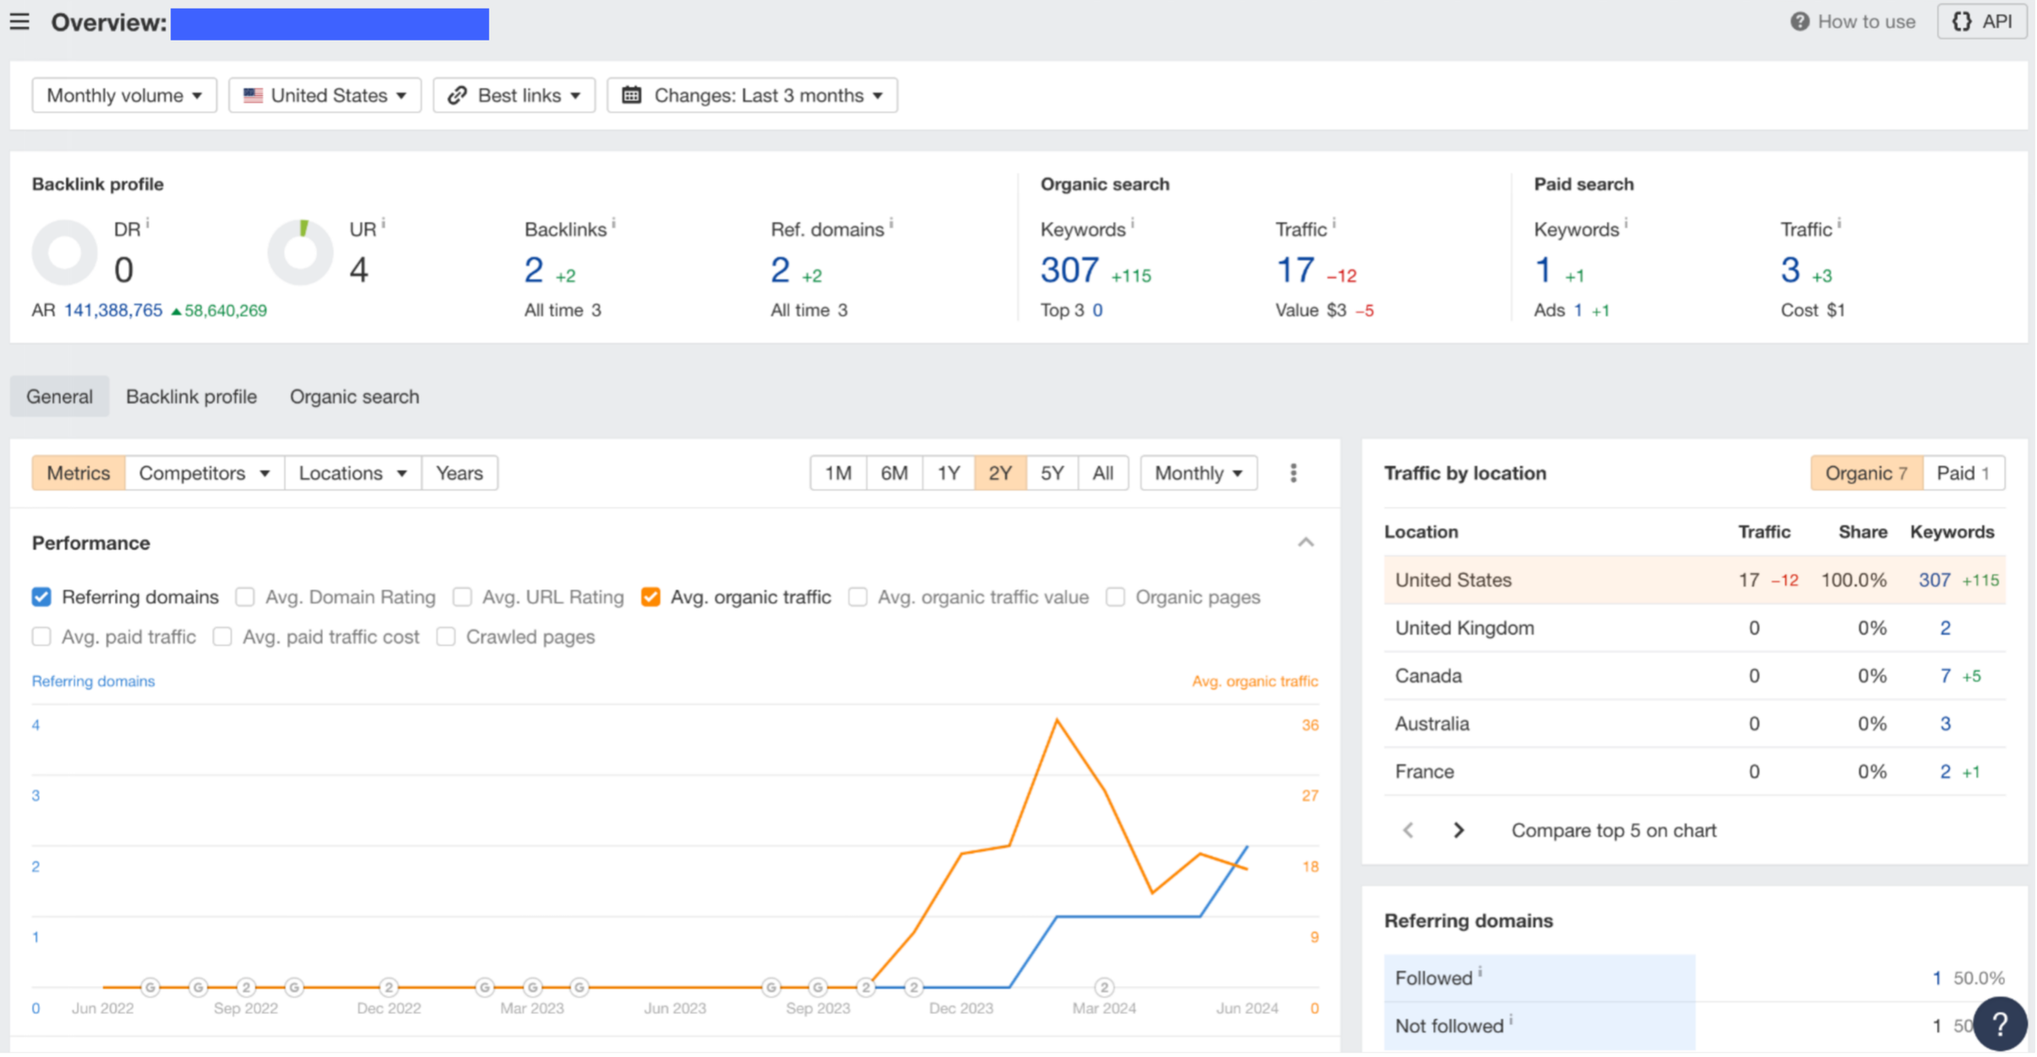
Task: Click Compare top 5 on chart
Action: 1614,830
